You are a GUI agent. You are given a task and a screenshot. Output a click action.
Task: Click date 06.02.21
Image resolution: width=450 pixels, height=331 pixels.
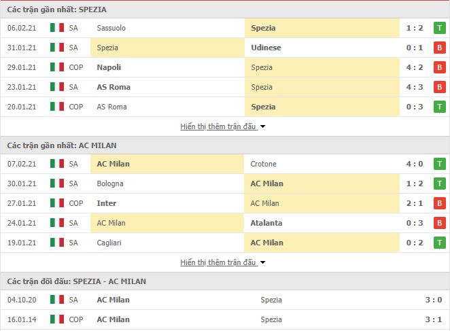(22, 28)
